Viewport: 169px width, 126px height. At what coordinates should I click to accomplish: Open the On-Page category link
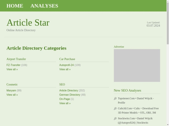pos(65,99)
